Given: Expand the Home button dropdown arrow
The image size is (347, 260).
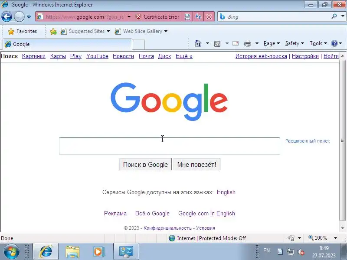Looking at the screenshot, I should point(207,43).
